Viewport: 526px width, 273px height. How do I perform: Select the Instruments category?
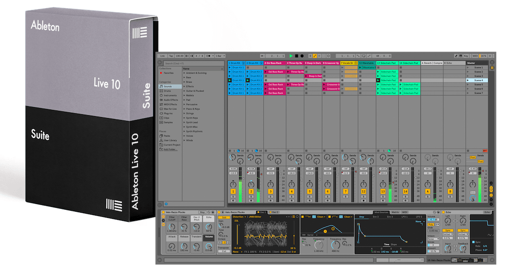click(x=170, y=95)
